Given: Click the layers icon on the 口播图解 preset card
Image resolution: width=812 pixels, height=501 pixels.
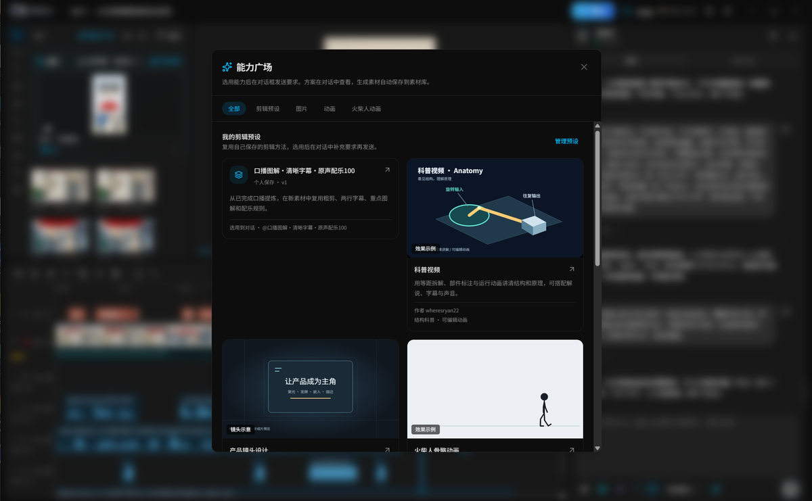Looking at the screenshot, I should (x=238, y=174).
